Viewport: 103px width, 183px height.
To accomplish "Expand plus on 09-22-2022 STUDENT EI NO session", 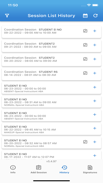I will pyautogui.click(x=95, y=31).
